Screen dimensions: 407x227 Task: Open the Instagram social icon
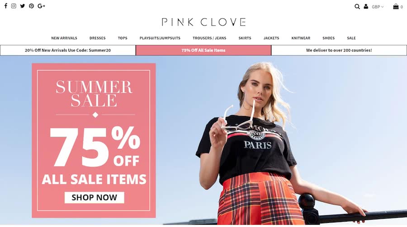point(14,6)
